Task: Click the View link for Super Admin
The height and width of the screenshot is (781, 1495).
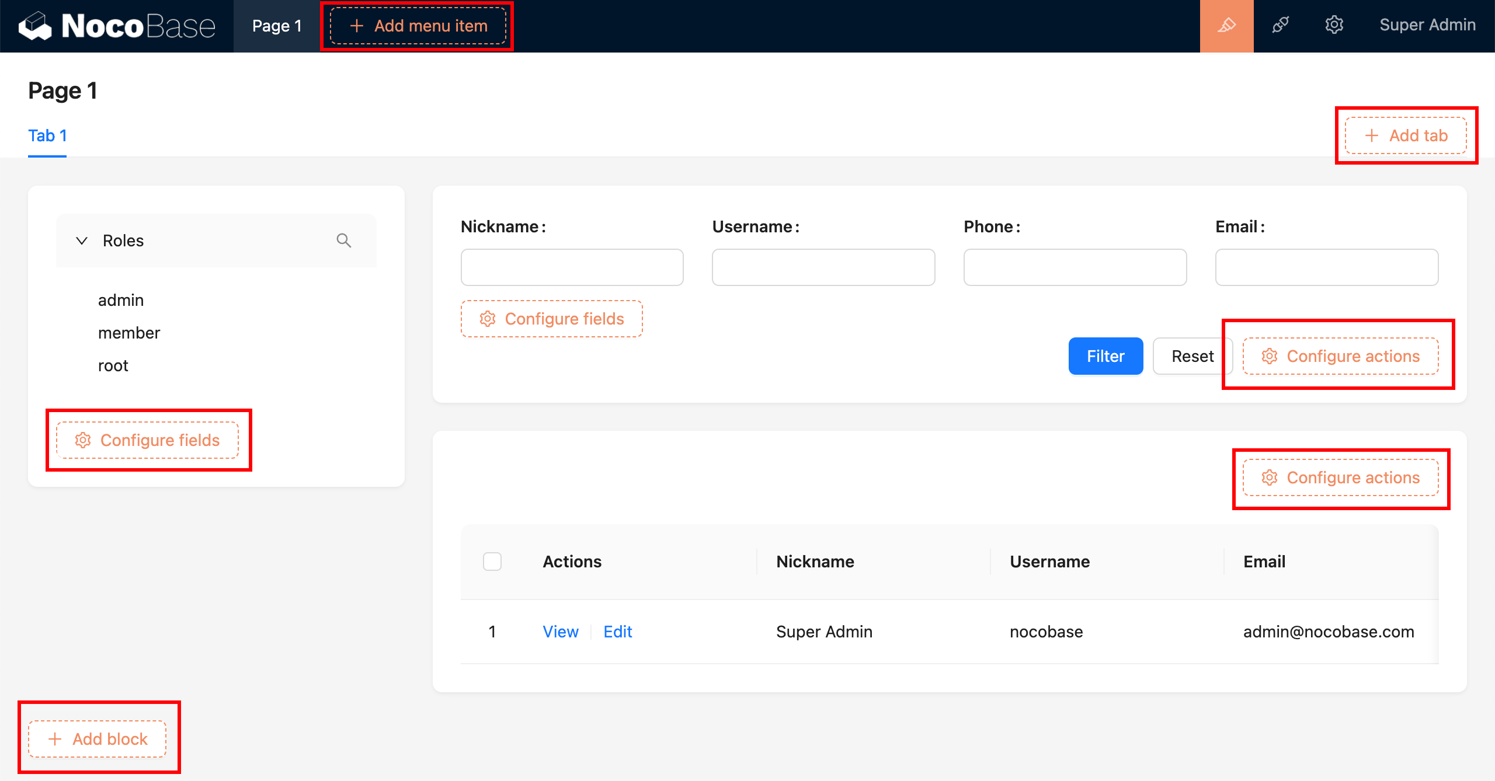Action: point(560,632)
